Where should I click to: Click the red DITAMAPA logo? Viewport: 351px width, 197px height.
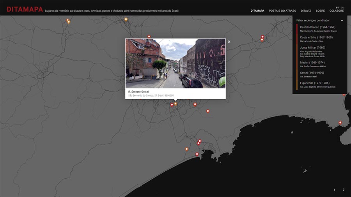coord(25,9)
